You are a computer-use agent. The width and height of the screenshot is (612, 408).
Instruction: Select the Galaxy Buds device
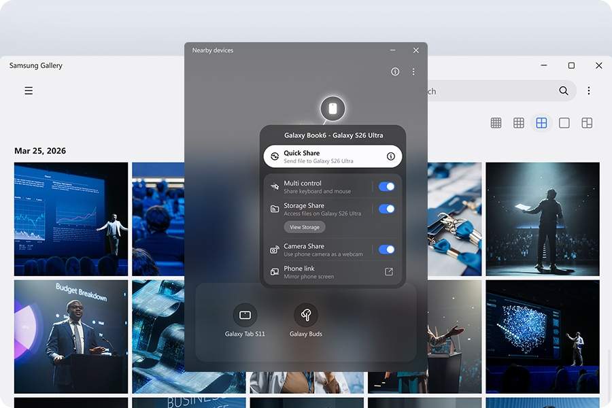(x=305, y=320)
